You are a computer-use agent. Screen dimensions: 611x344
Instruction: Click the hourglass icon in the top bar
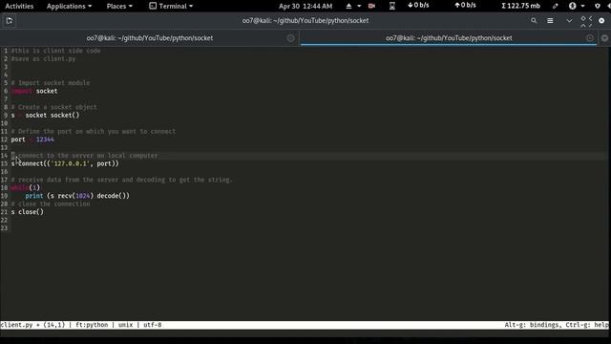392,6
